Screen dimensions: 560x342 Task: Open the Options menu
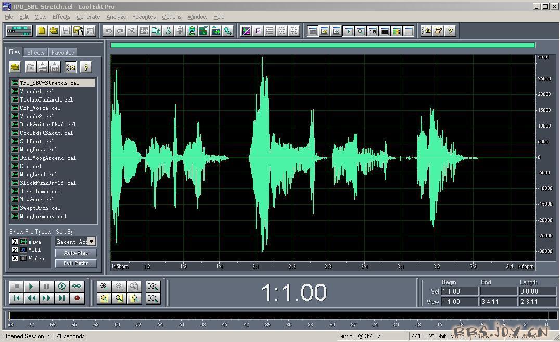pyautogui.click(x=171, y=17)
